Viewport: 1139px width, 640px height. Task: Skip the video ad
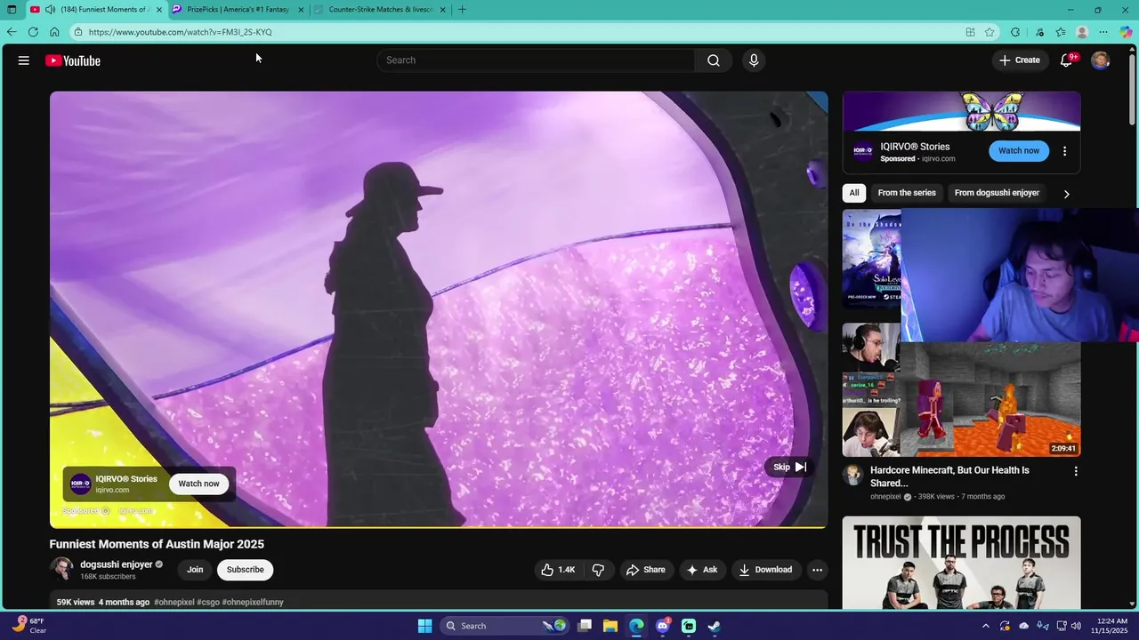coord(788,467)
